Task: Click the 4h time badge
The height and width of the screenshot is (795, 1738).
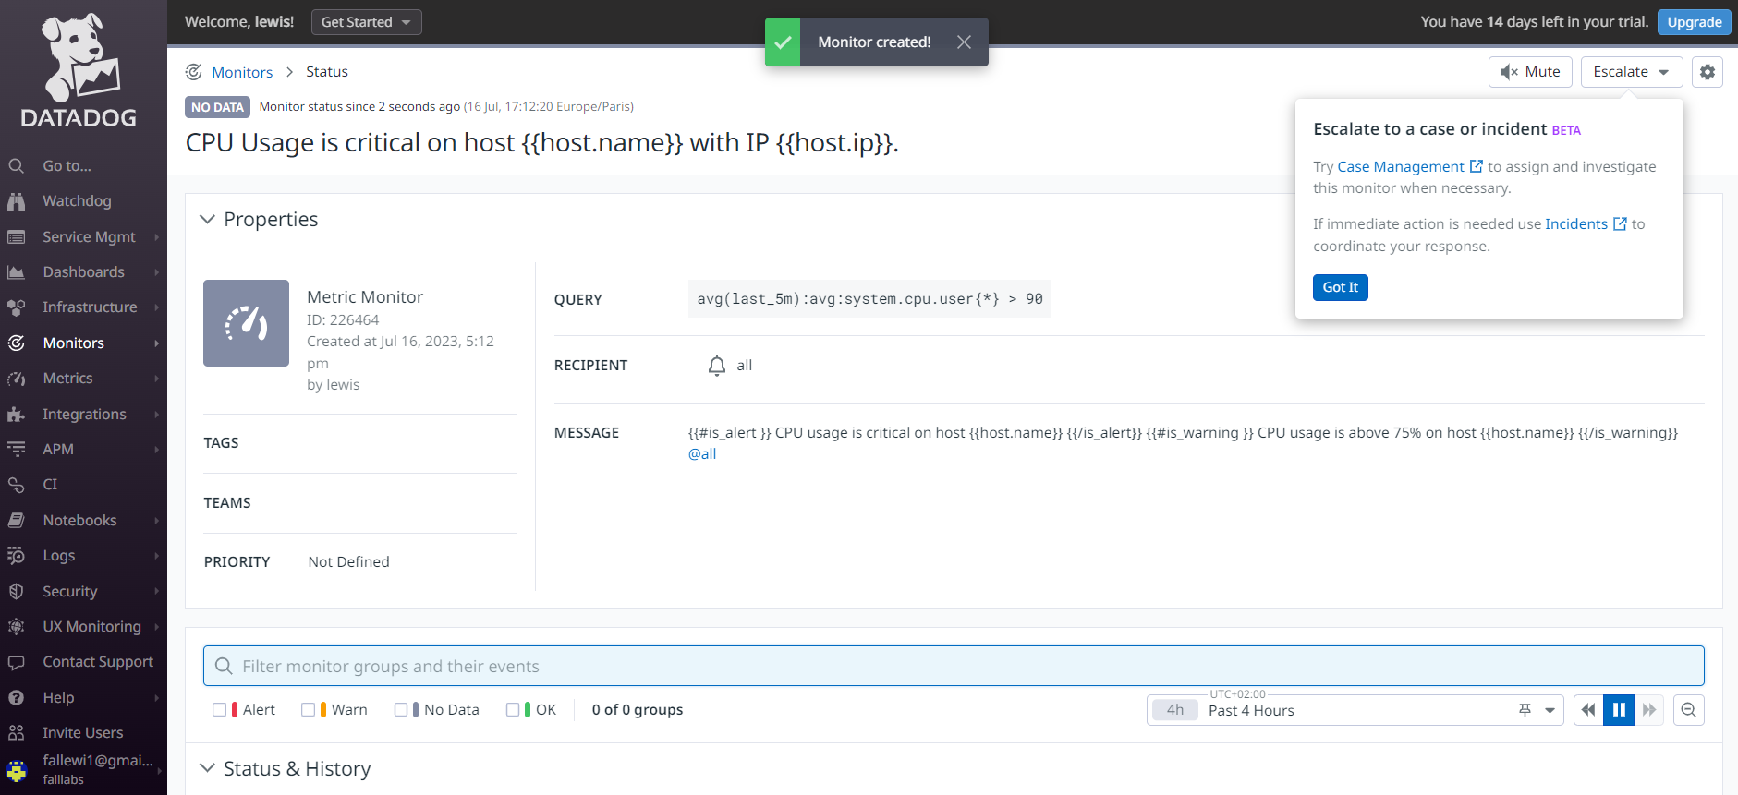Action: [x=1175, y=710]
